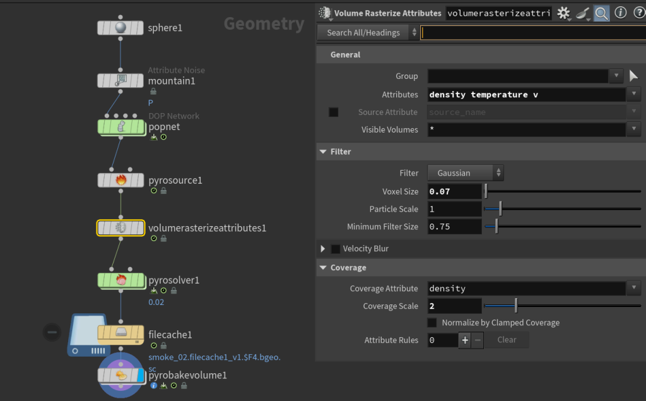This screenshot has width=646, height=401.
Task: Click the clock badge under pyrosource1
Action: [x=154, y=191]
